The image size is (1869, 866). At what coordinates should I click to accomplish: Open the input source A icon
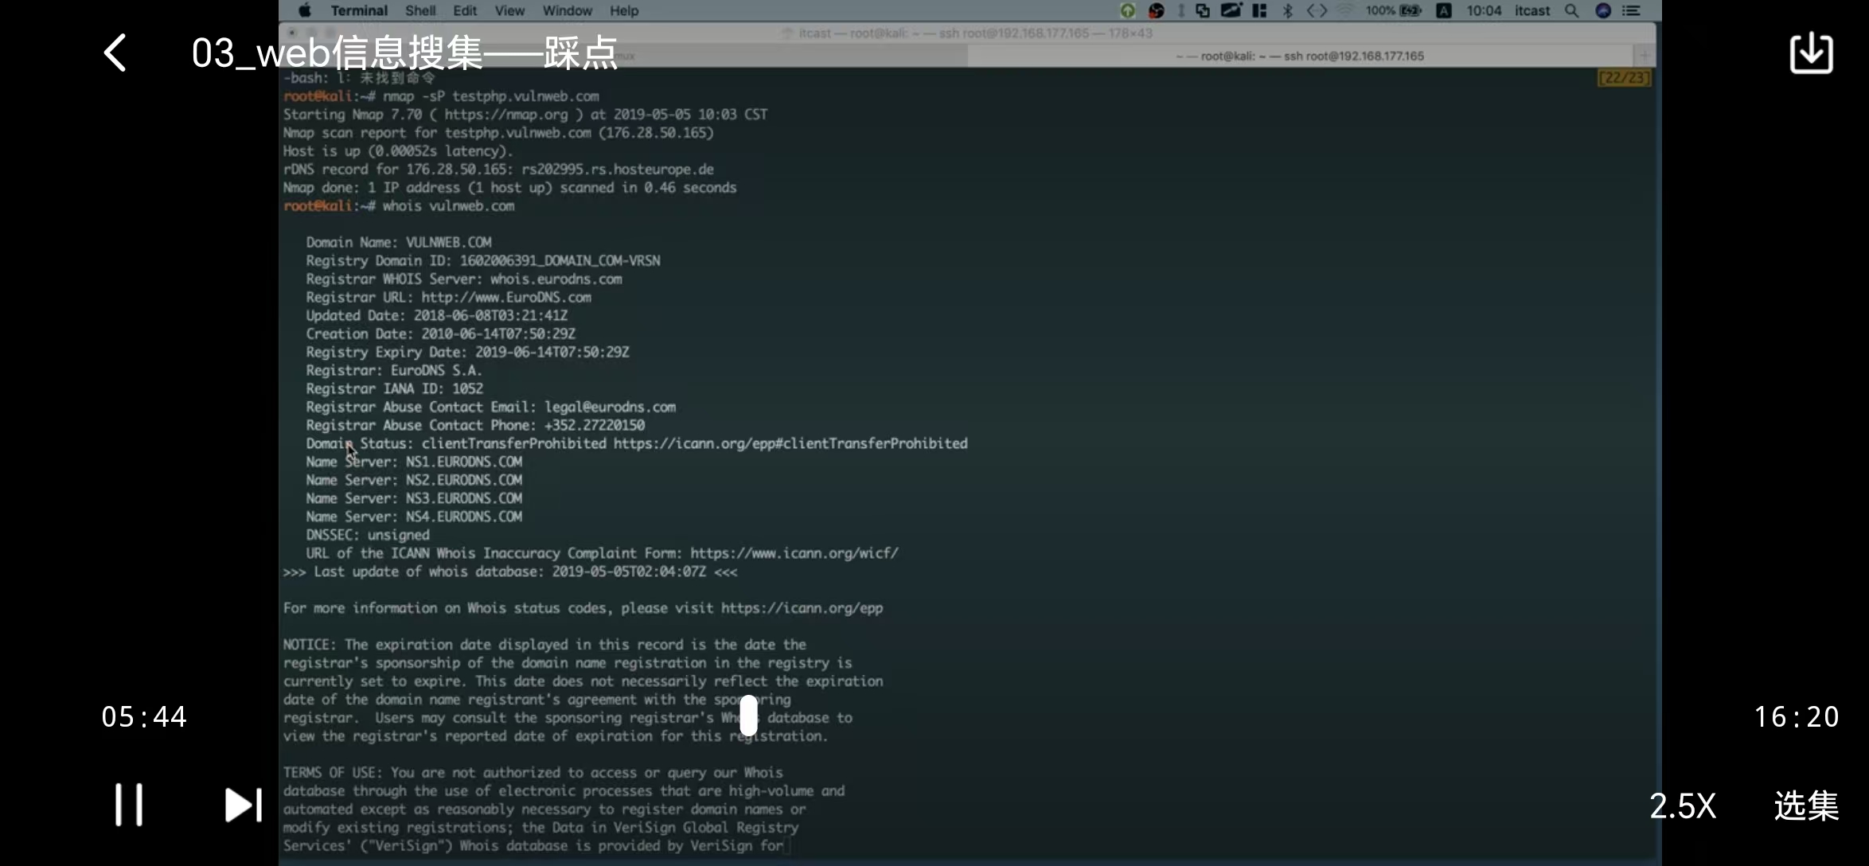click(x=1443, y=10)
